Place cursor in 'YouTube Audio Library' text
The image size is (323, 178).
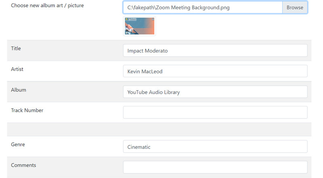tap(153, 92)
